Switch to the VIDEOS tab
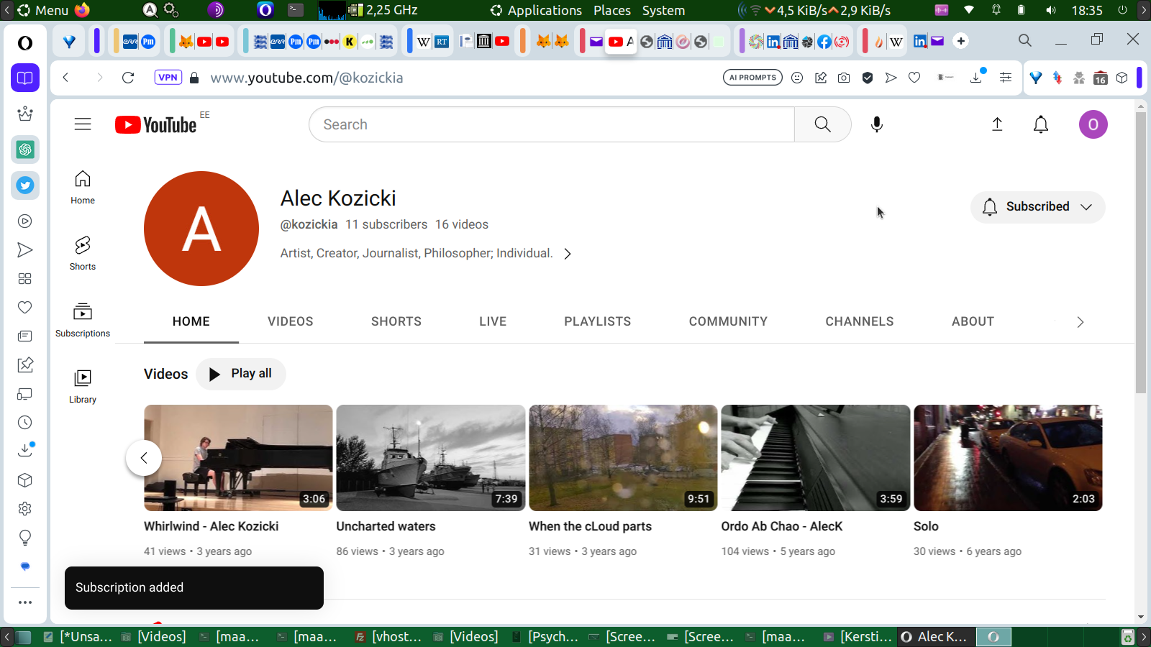This screenshot has width=1151, height=647. click(x=290, y=321)
